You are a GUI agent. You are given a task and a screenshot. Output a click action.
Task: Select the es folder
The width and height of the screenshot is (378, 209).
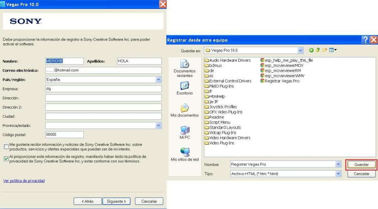[x=209, y=76]
